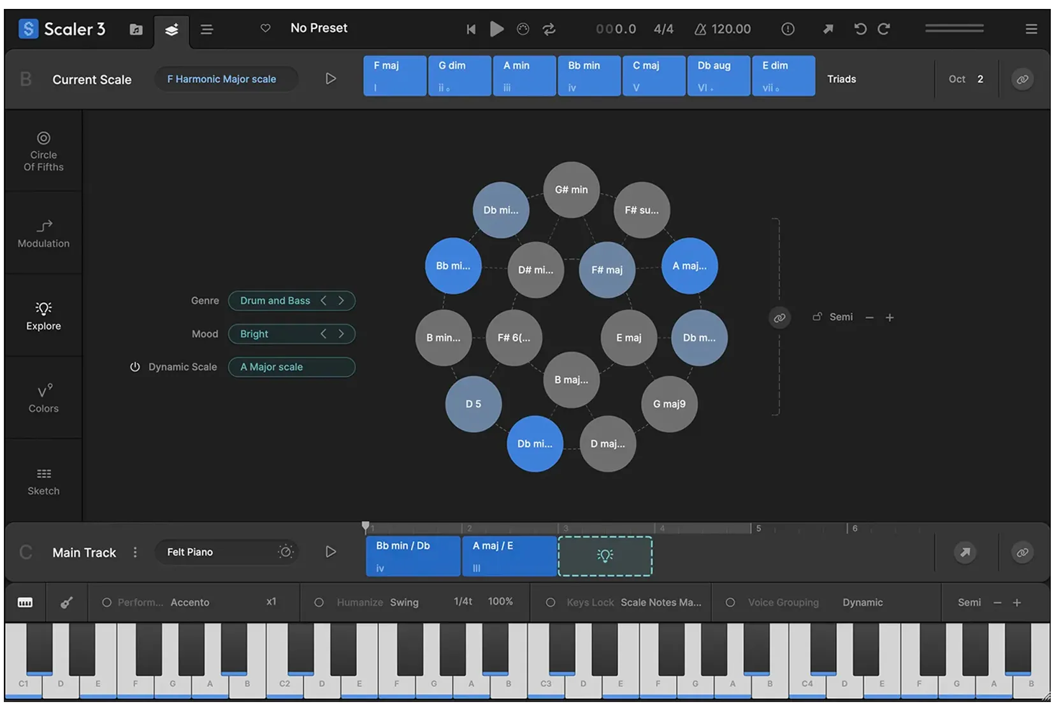Select the Bb min / Db track chord
1054x711 pixels.
413,556
